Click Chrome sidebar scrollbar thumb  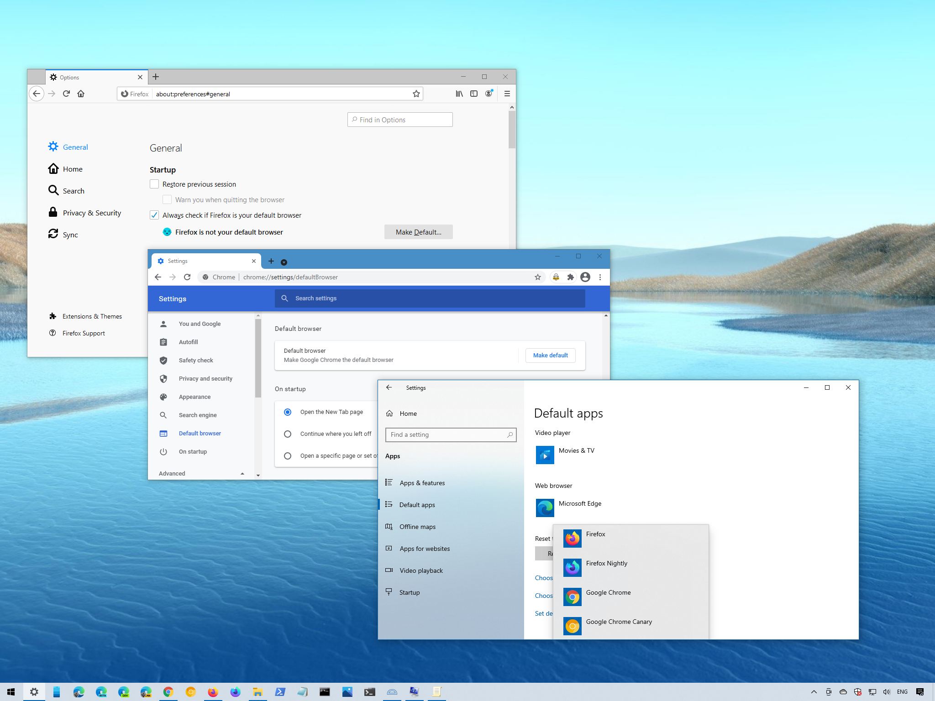point(258,358)
